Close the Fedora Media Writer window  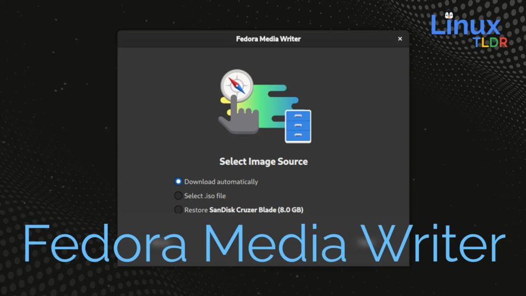400,39
